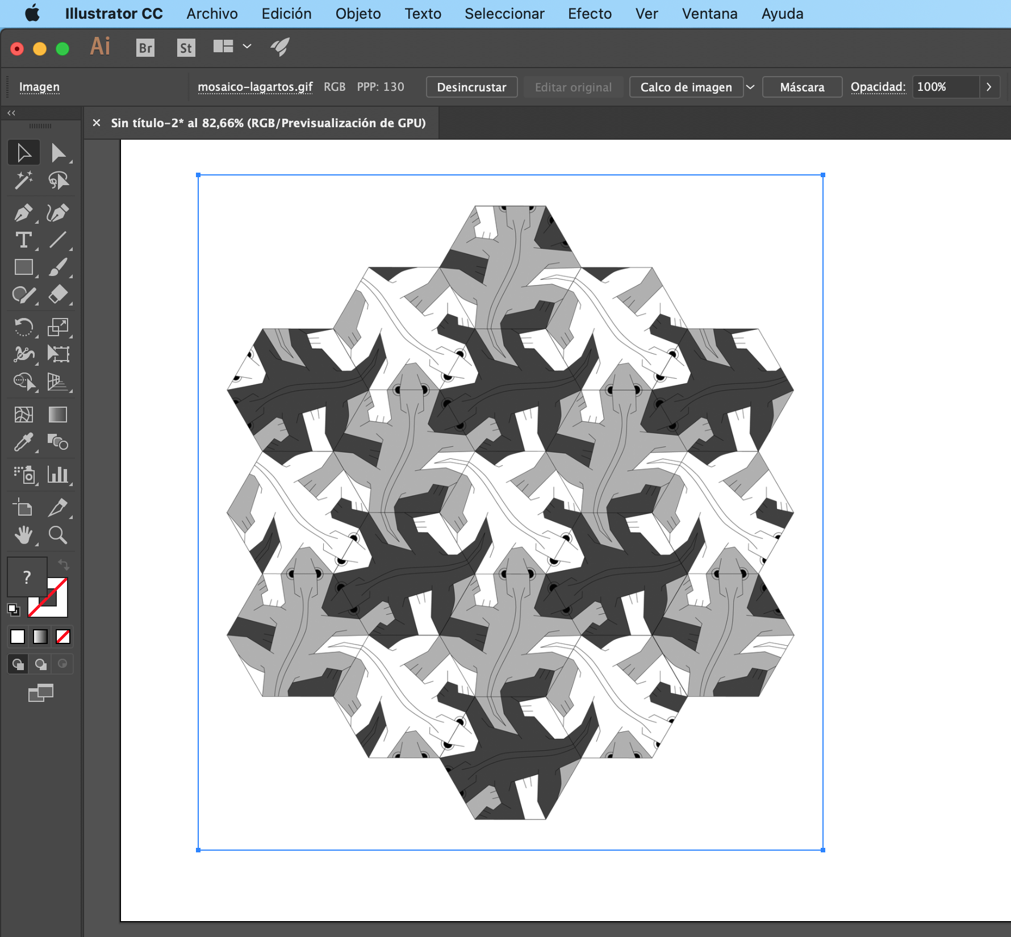Set paint mode to Gradient
The height and width of the screenshot is (937, 1011).
pyautogui.click(x=40, y=637)
